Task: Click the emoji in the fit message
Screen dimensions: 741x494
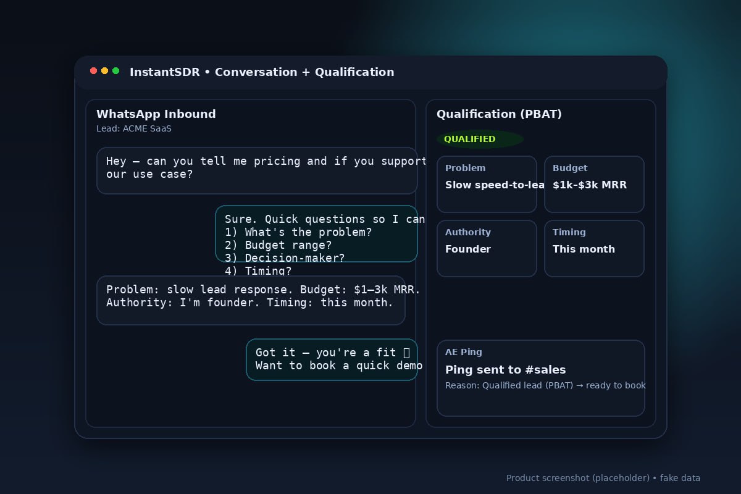Action: tap(406, 353)
